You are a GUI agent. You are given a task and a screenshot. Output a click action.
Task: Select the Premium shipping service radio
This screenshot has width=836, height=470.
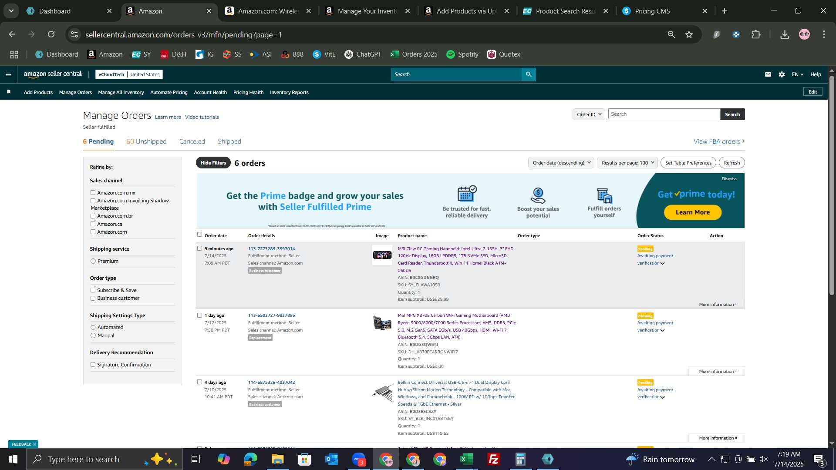click(x=93, y=261)
